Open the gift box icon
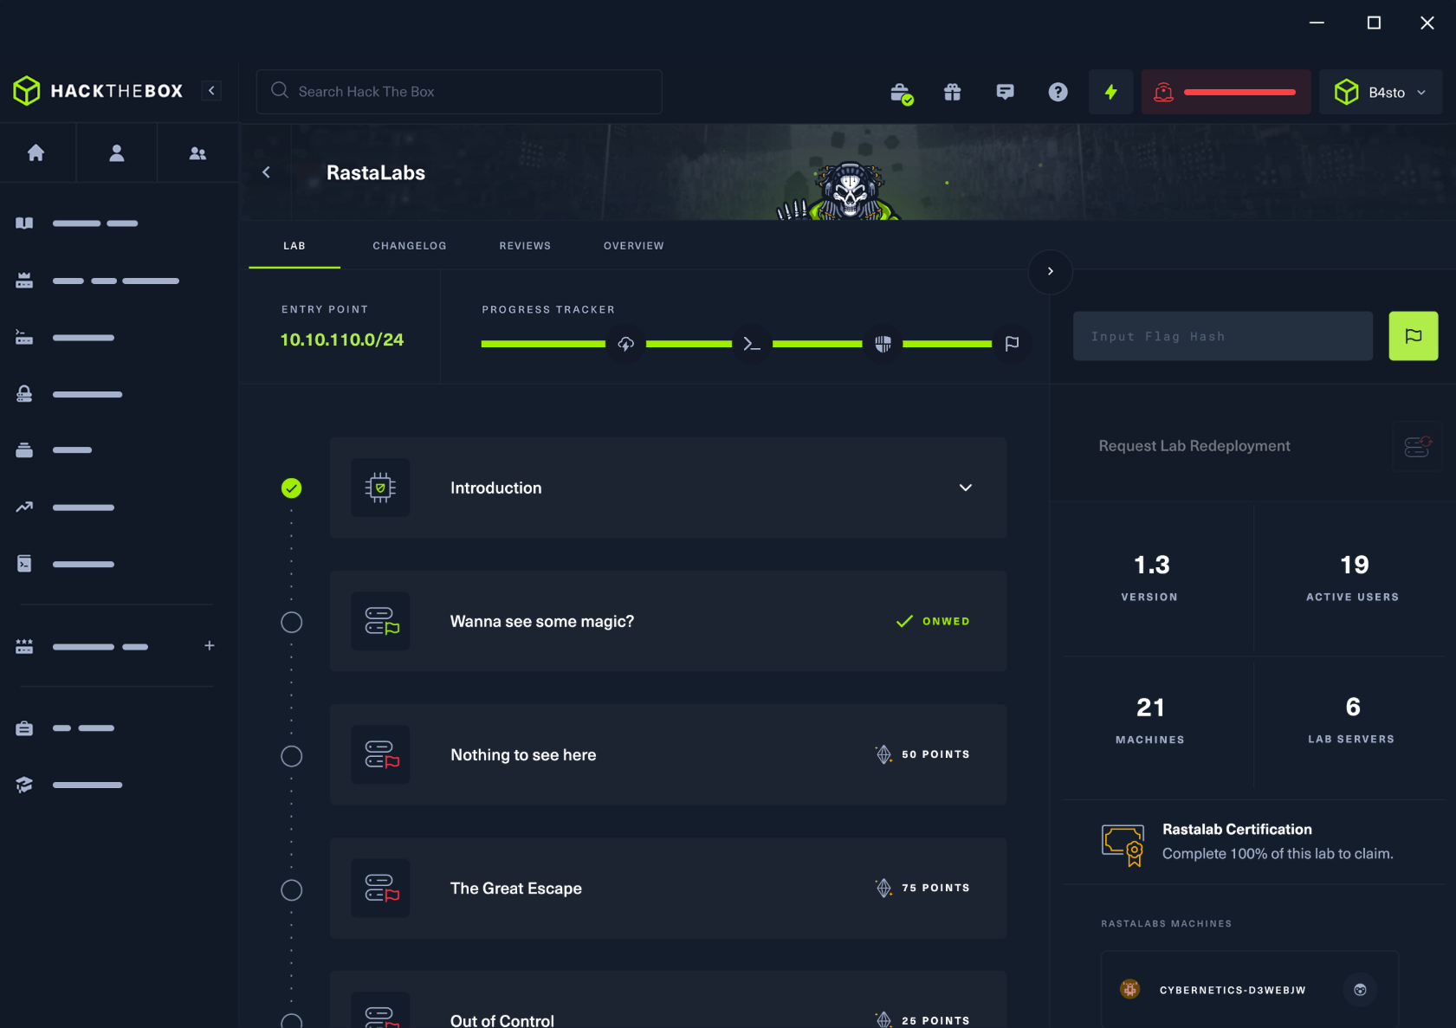The height and width of the screenshot is (1028, 1456). [953, 92]
